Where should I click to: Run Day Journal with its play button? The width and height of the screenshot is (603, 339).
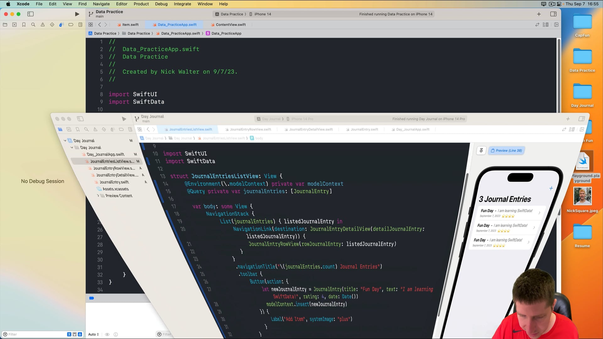pyautogui.click(x=124, y=119)
